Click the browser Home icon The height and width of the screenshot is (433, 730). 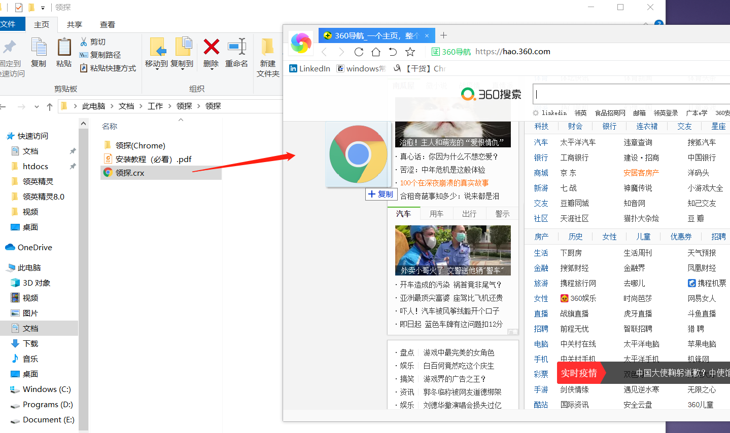point(376,52)
